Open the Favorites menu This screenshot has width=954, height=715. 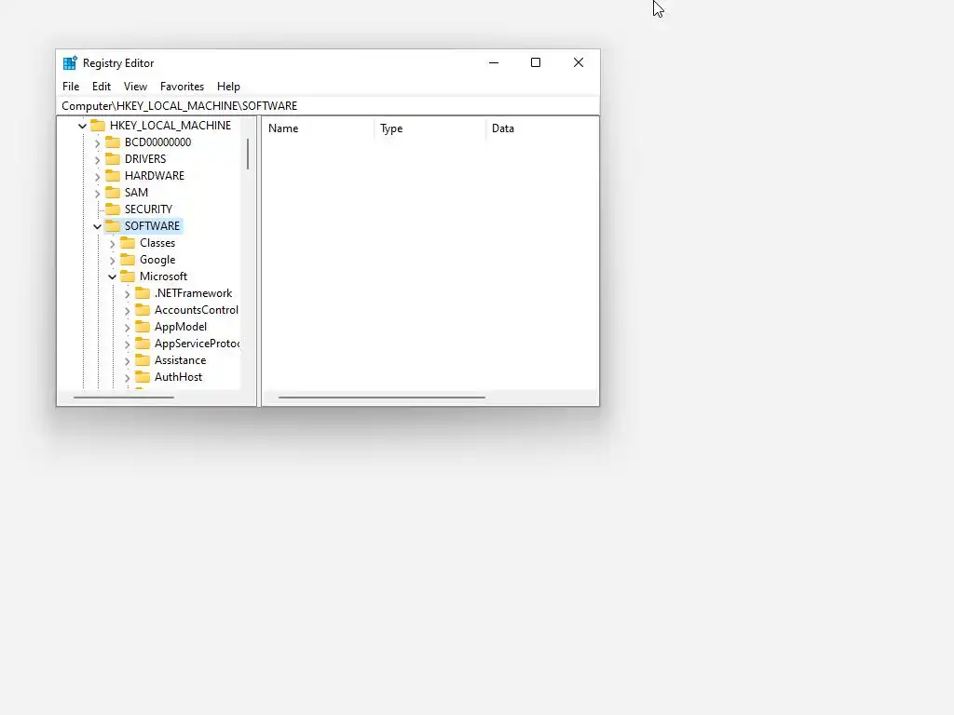click(x=182, y=87)
